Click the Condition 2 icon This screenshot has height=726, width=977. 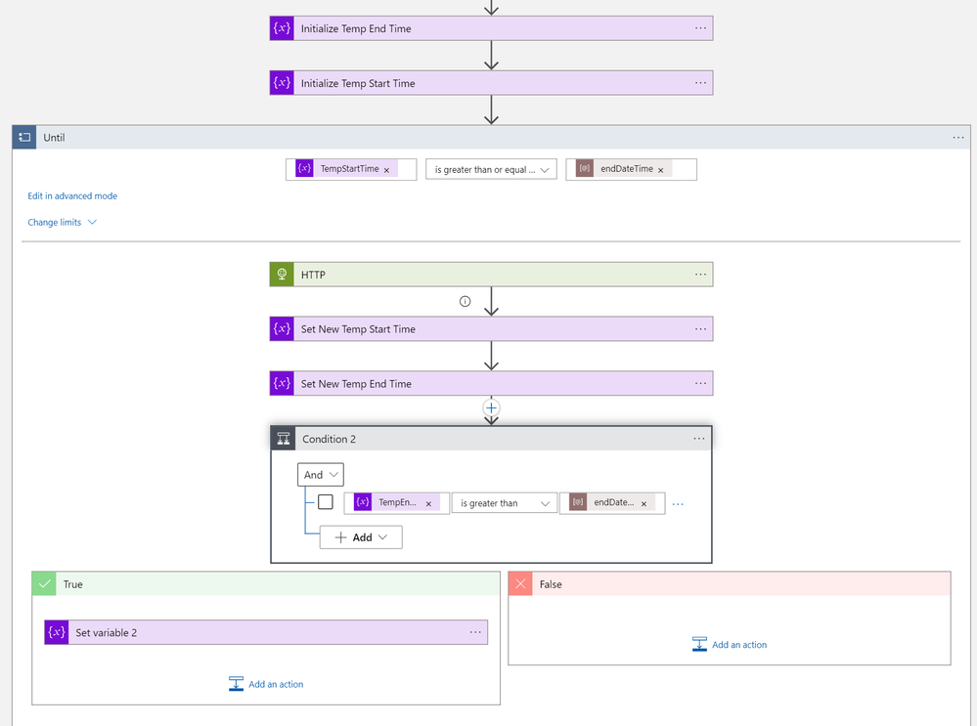point(283,439)
